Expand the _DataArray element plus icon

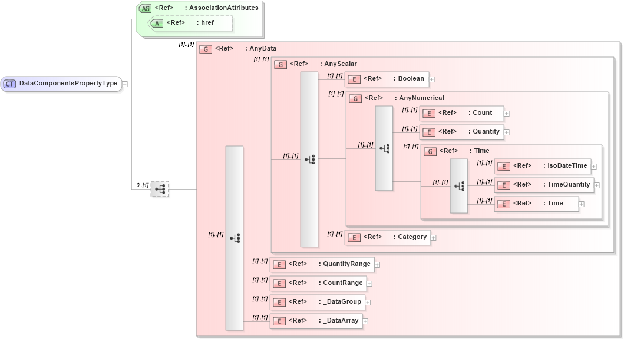(365, 321)
